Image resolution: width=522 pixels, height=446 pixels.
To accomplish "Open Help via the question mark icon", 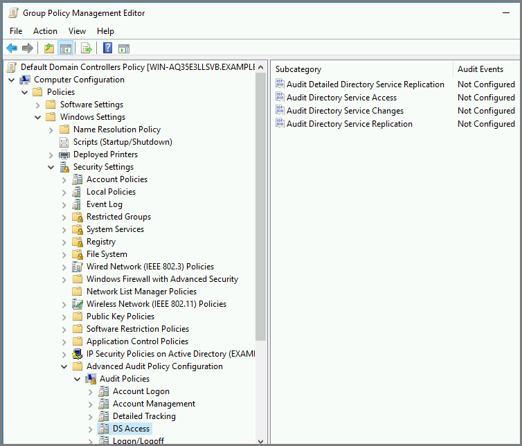I will [x=107, y=48].
